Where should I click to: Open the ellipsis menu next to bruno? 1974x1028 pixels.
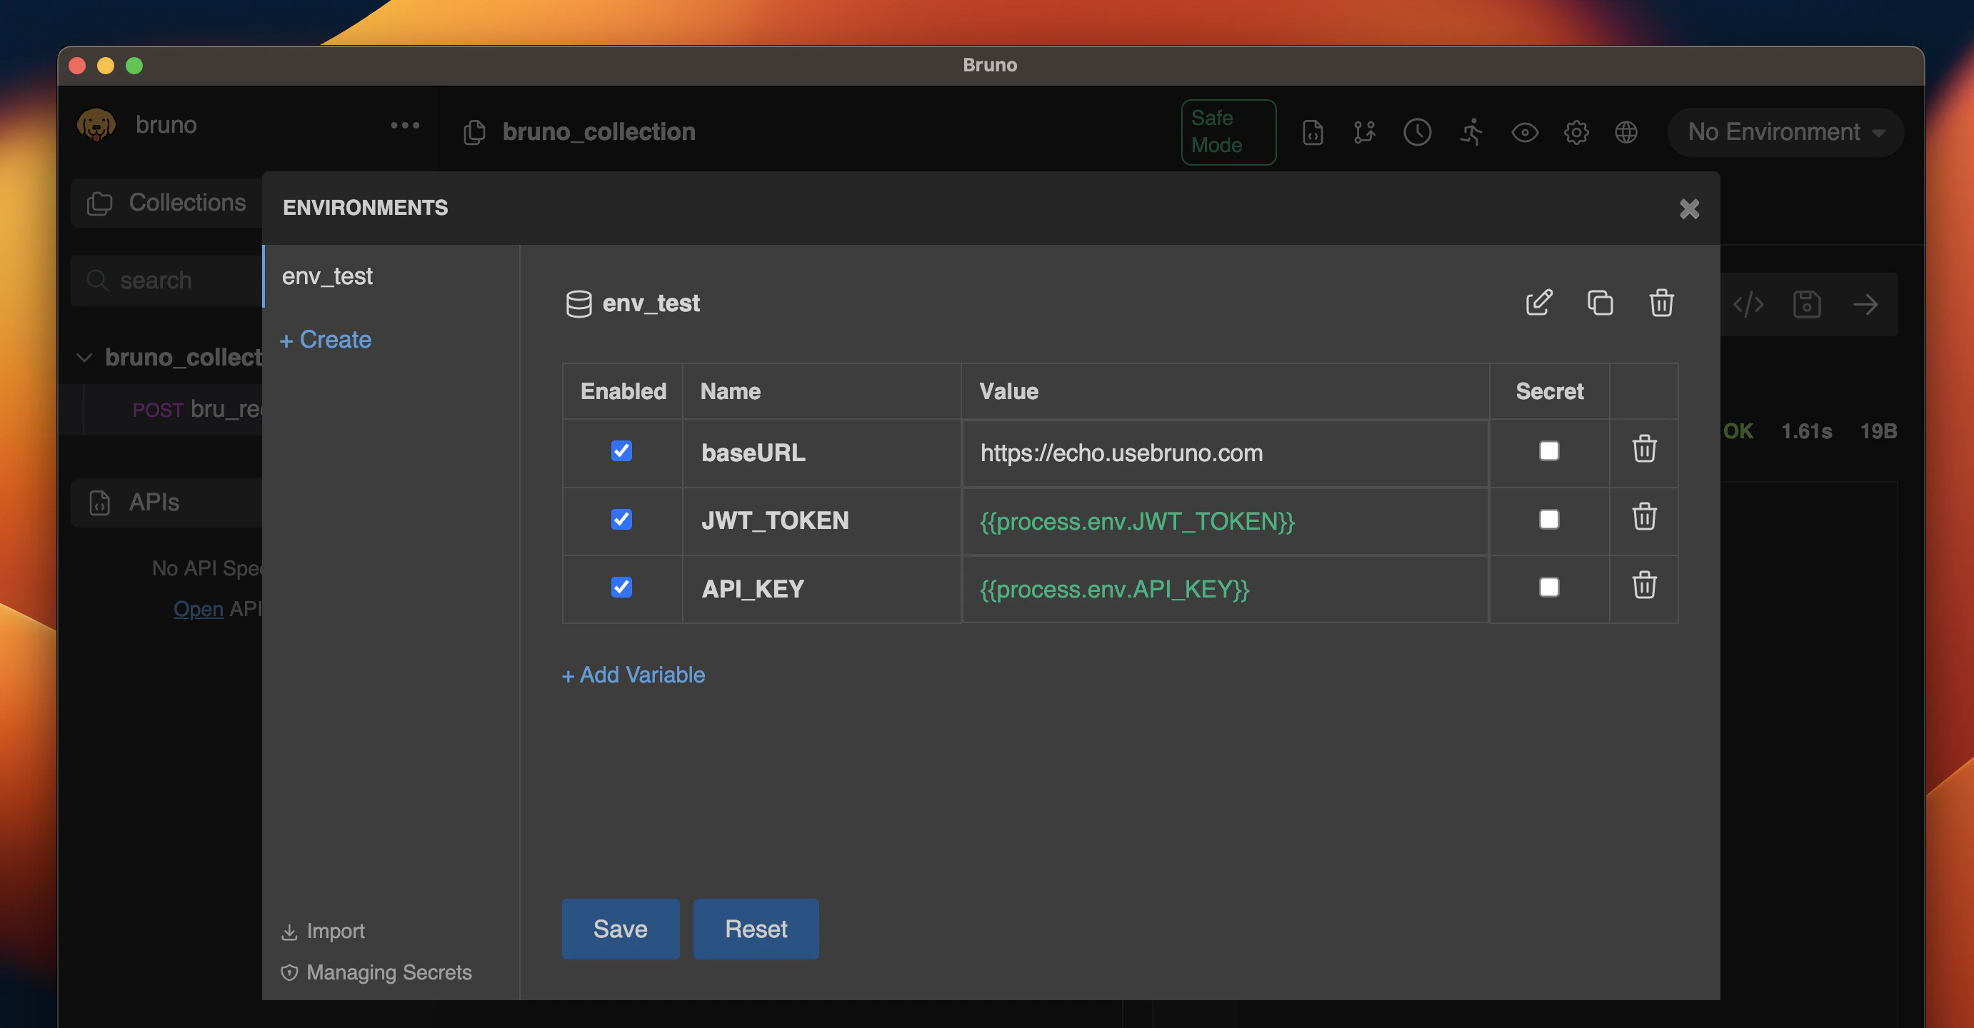coord(406,125)
